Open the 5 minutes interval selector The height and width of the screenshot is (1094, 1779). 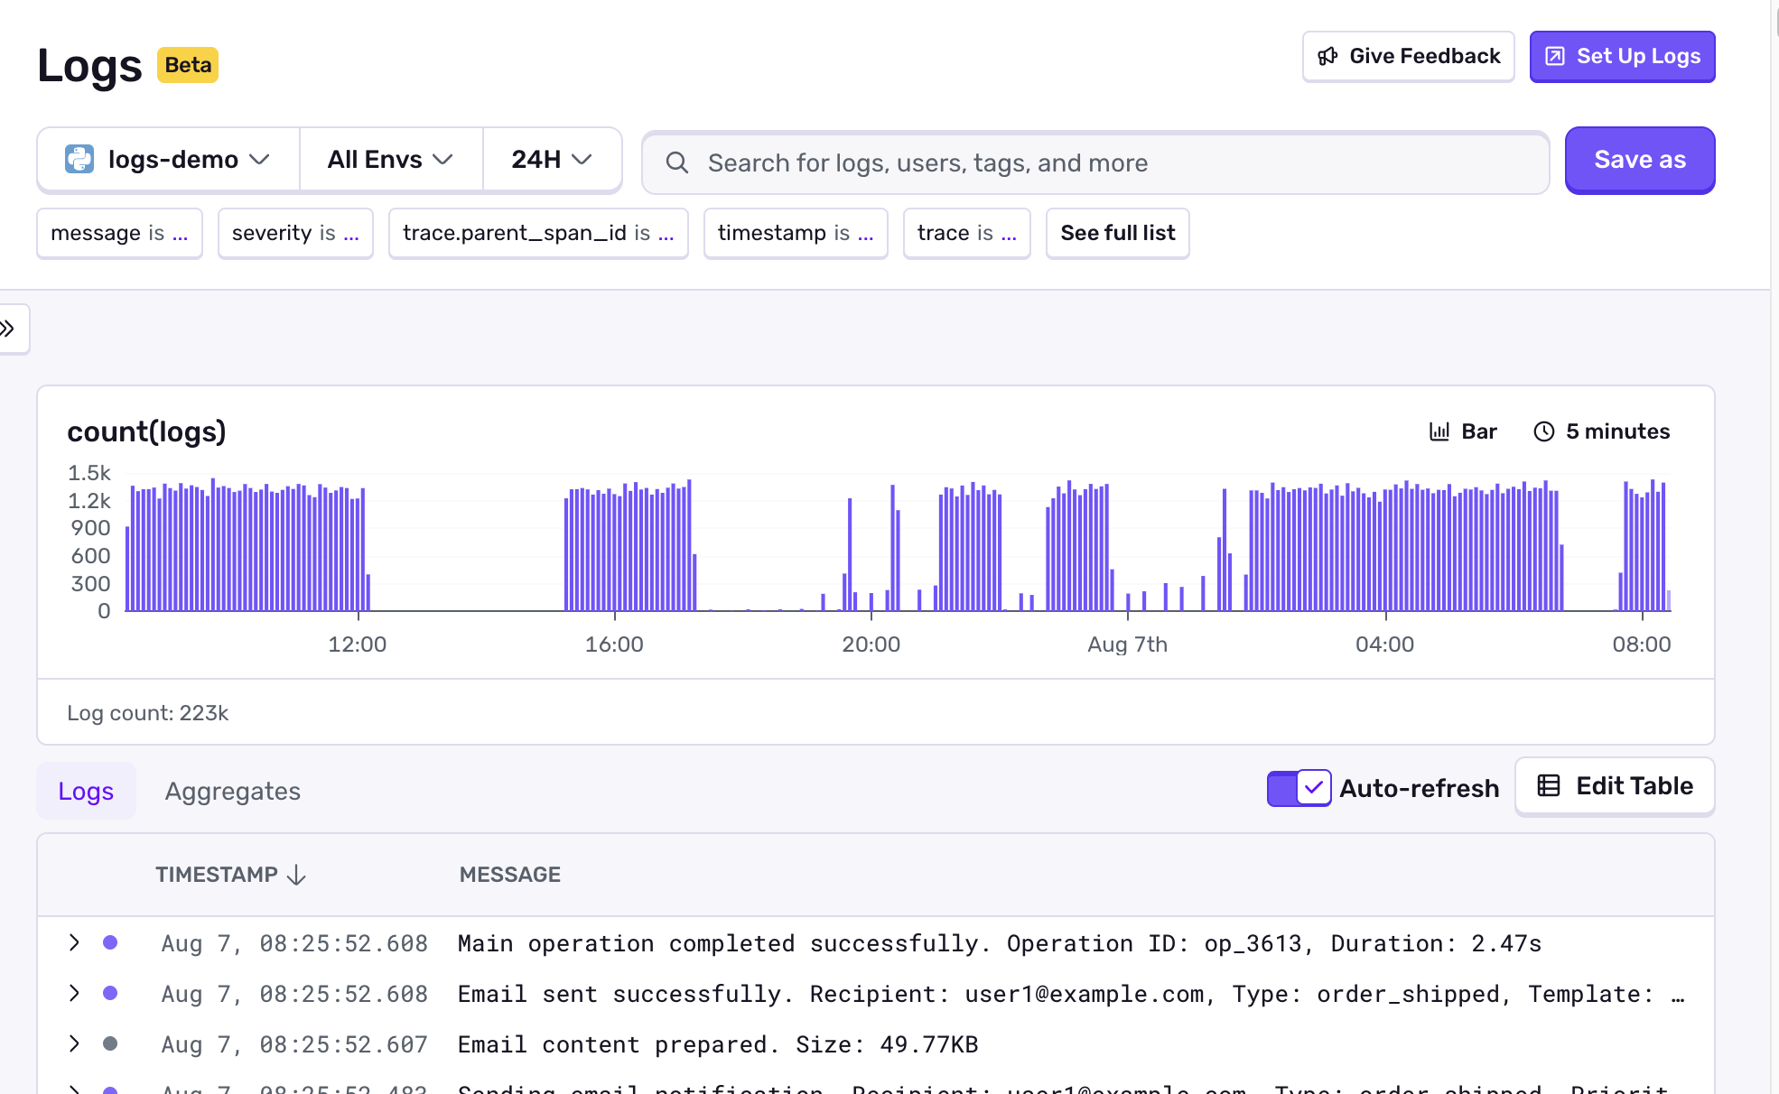pyautogui.click(x=1602, y=431)
